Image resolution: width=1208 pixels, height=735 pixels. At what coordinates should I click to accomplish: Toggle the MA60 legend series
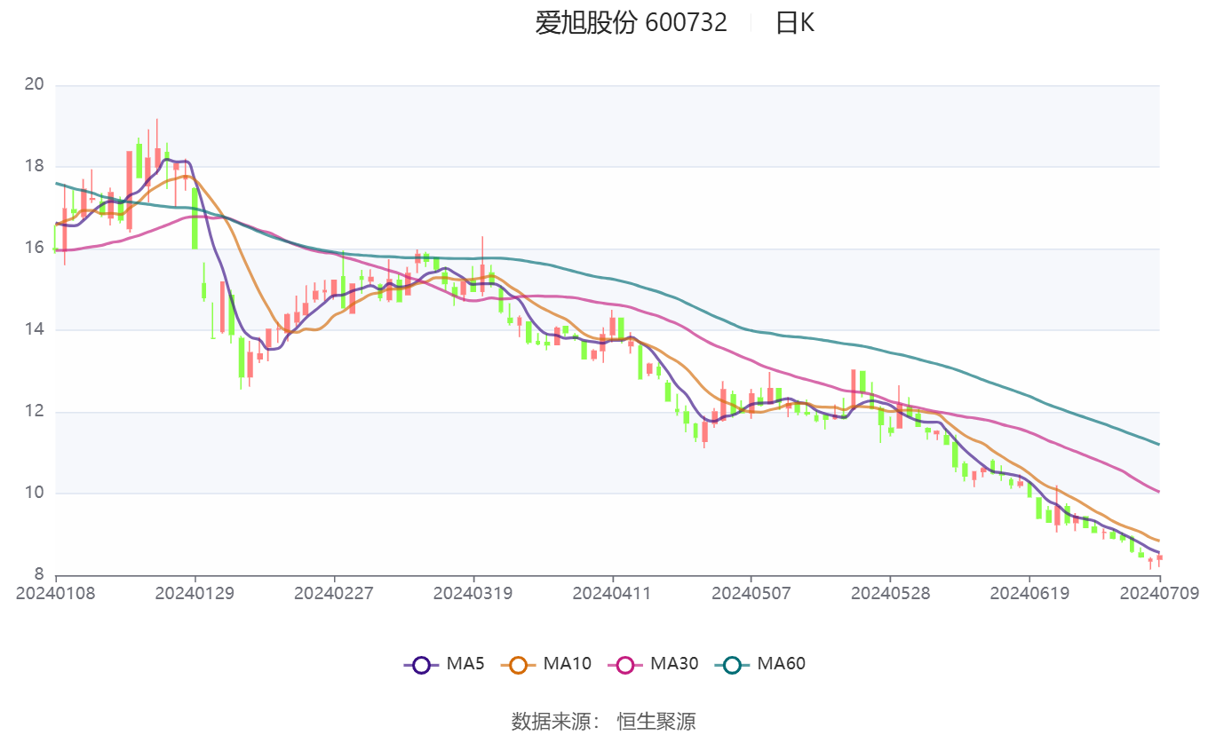pos(759,663)
